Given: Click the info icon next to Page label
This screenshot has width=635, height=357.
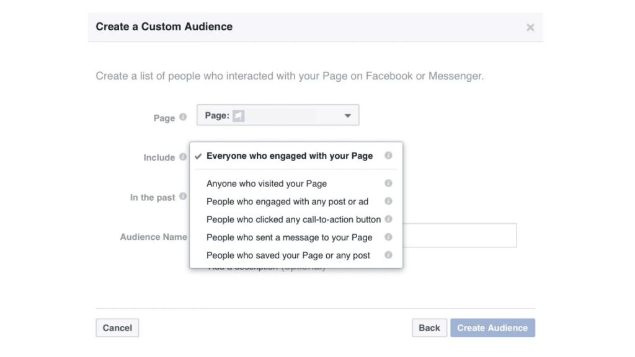Looking at the screenshot, I should click(183, 117).
